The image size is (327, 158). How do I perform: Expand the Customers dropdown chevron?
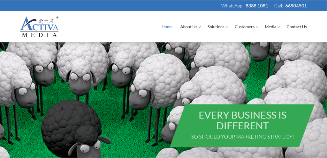coord(257,27)
